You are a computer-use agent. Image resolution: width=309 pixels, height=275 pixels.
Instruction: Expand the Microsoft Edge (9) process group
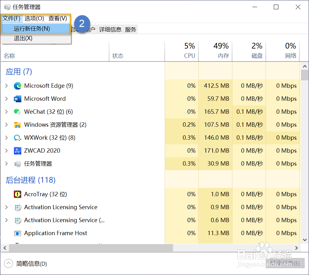pyautogui.click(x=6, y=86)
